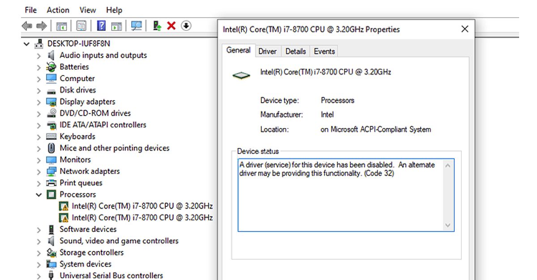Open the Action menu
The image size is (537, 280).
point(58,10)
